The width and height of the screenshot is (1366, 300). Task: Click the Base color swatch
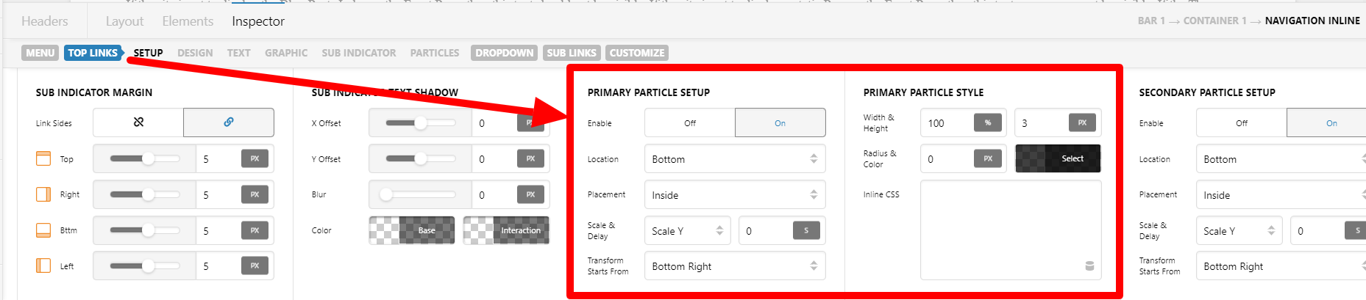tap(411, 230)
